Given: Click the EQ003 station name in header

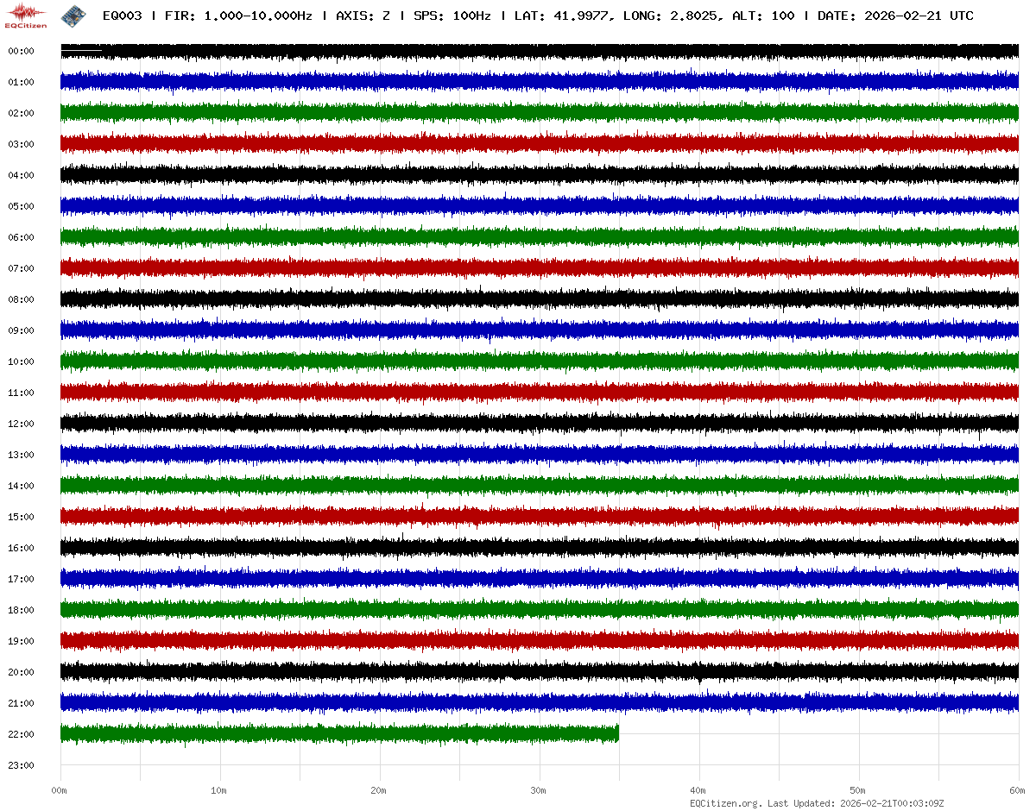Looking at the screenshot, I should click(x=122, y=16).
